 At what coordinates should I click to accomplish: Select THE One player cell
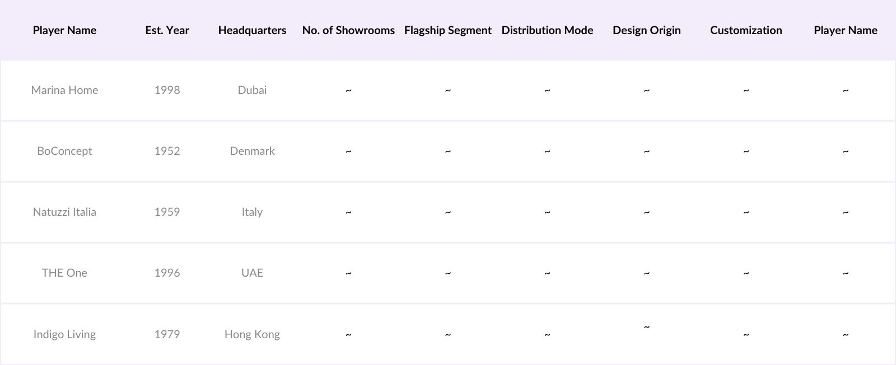coord(64,273)
